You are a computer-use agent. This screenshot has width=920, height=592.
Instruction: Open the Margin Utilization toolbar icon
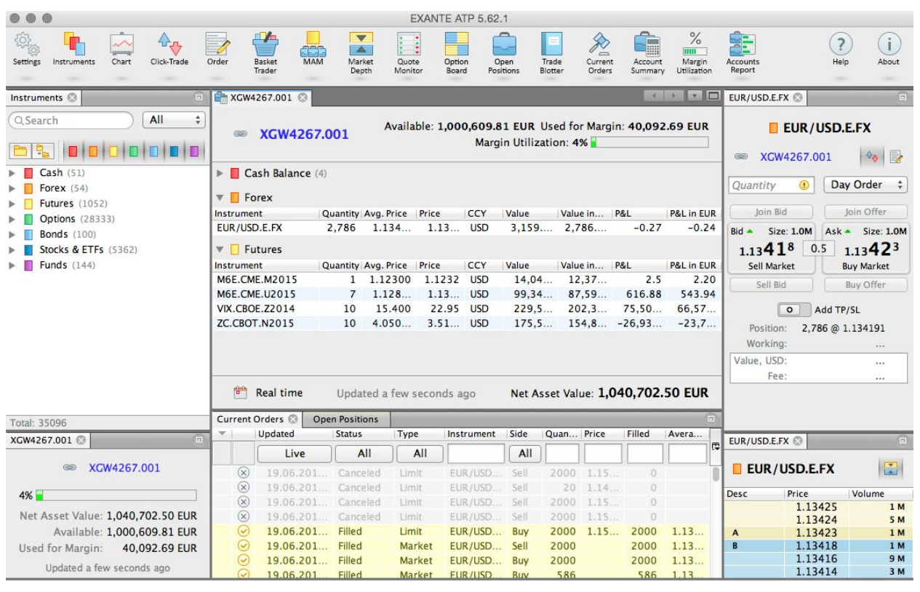point(695,53)
